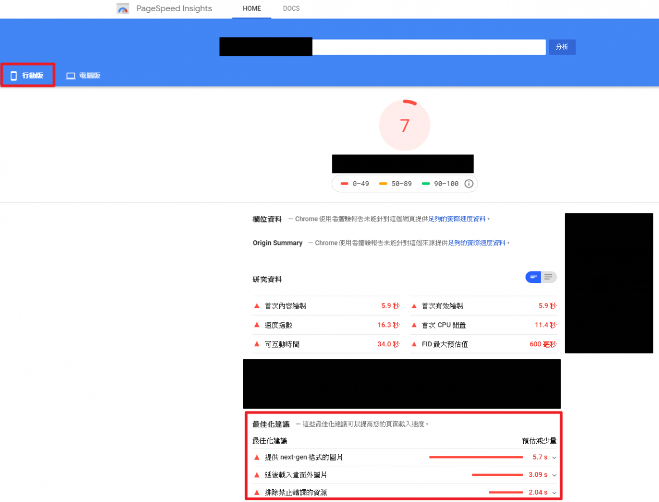The image size is (659, 502).
Task: Click the 2.04 s estimated savings value
Action: coord(538,493)
